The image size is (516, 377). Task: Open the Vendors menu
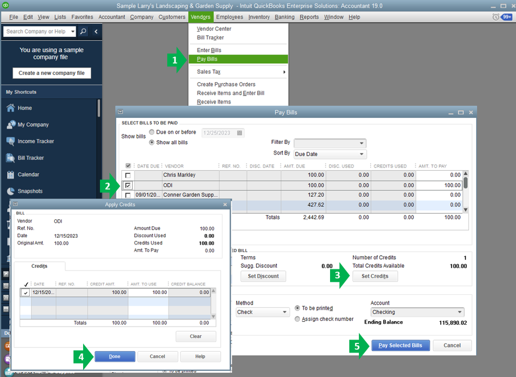click(x=200, y=17)
